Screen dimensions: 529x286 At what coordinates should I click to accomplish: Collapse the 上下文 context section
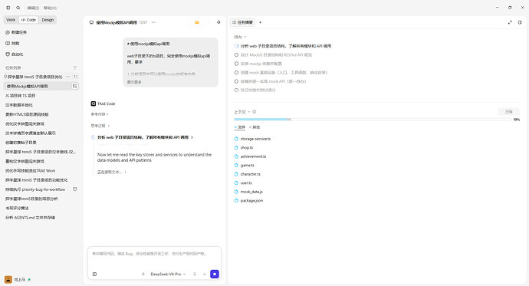242,112
